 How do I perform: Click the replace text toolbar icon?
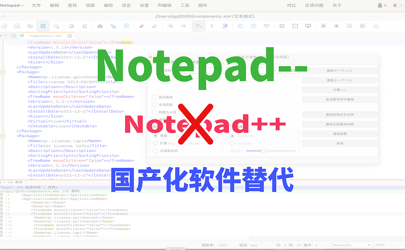[113, 26]
